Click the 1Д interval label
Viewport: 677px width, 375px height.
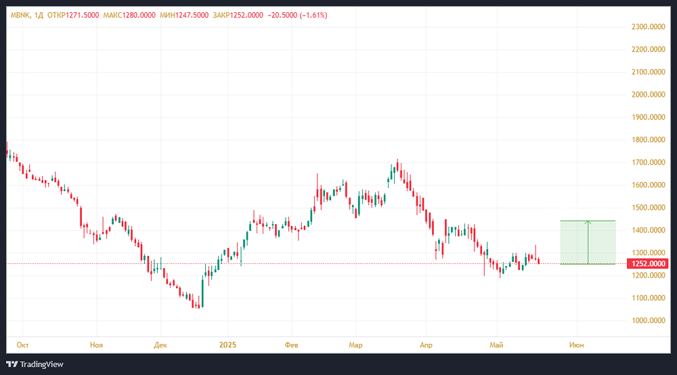(39, 15)
